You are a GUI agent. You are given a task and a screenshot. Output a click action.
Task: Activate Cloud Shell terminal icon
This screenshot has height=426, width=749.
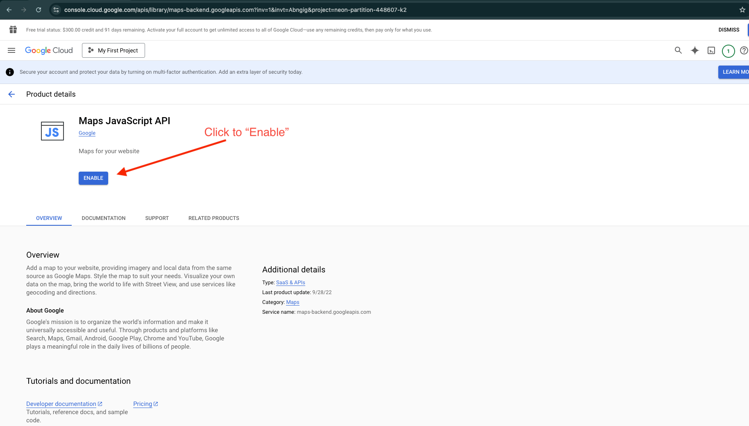tap(711, 50)
